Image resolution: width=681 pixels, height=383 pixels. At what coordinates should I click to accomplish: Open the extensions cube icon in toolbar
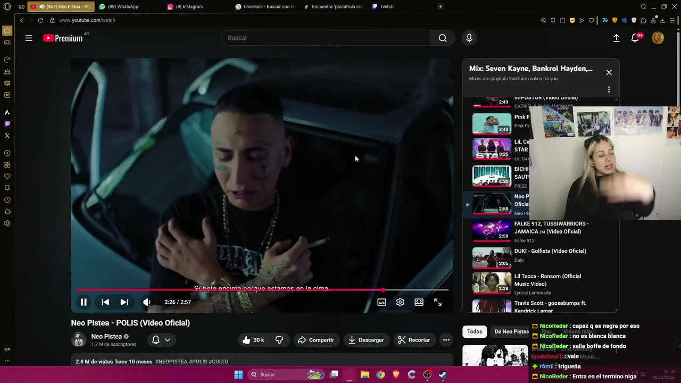tap(643, 20)
